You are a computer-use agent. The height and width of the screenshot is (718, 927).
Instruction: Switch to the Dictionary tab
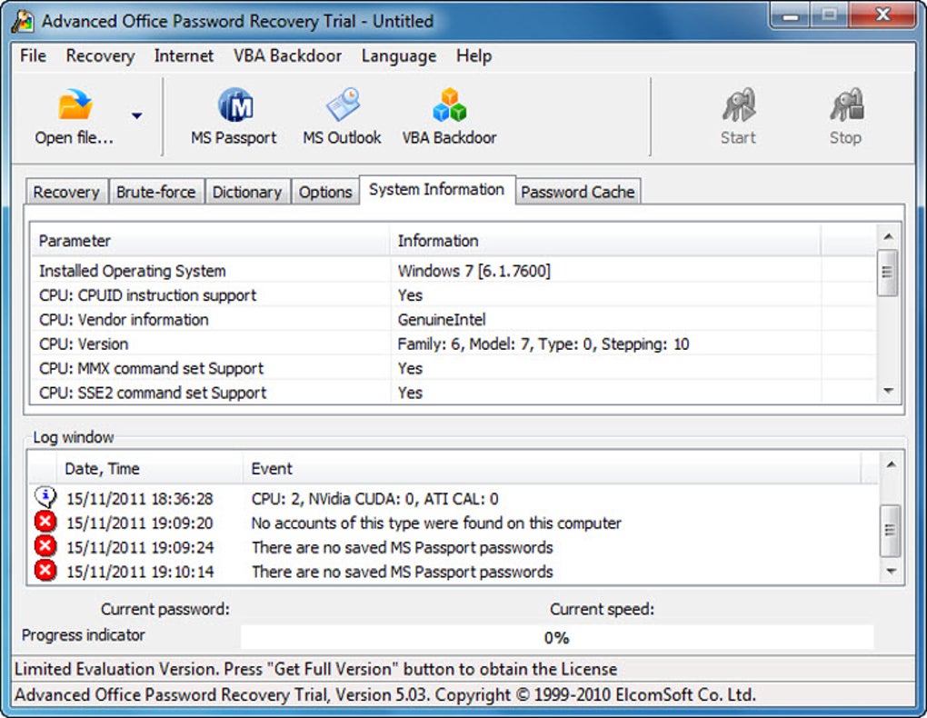(247, 192)
